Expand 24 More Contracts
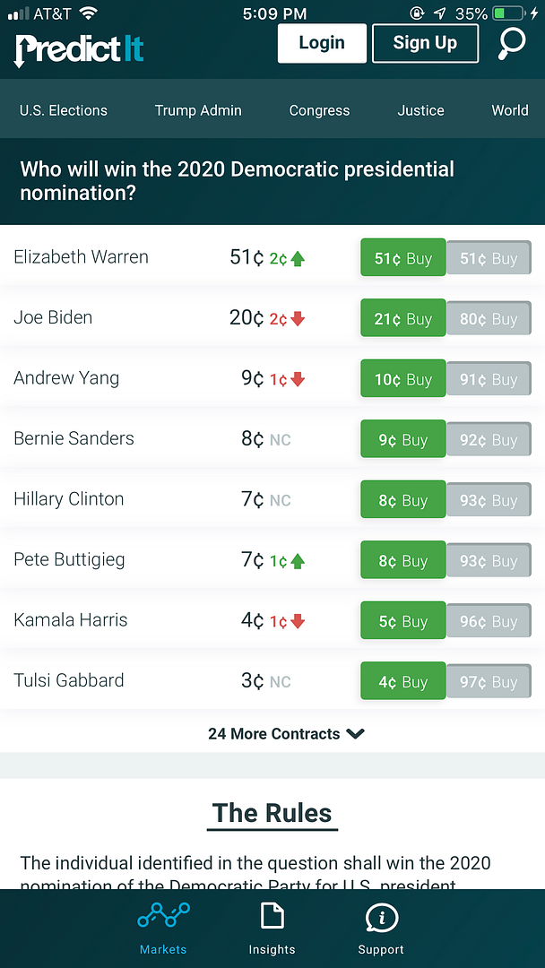Image resolution: width=545 pixels, height=968 pixels. tap(286, 733)
